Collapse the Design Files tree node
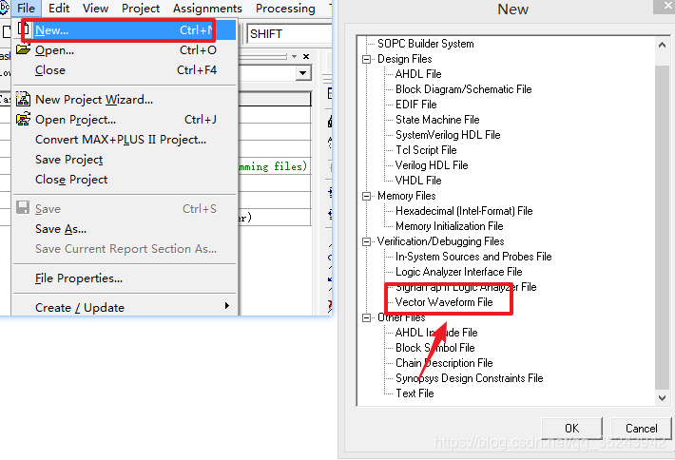The width and height of the screenshot is (675, 460). (x=366, y=59)
